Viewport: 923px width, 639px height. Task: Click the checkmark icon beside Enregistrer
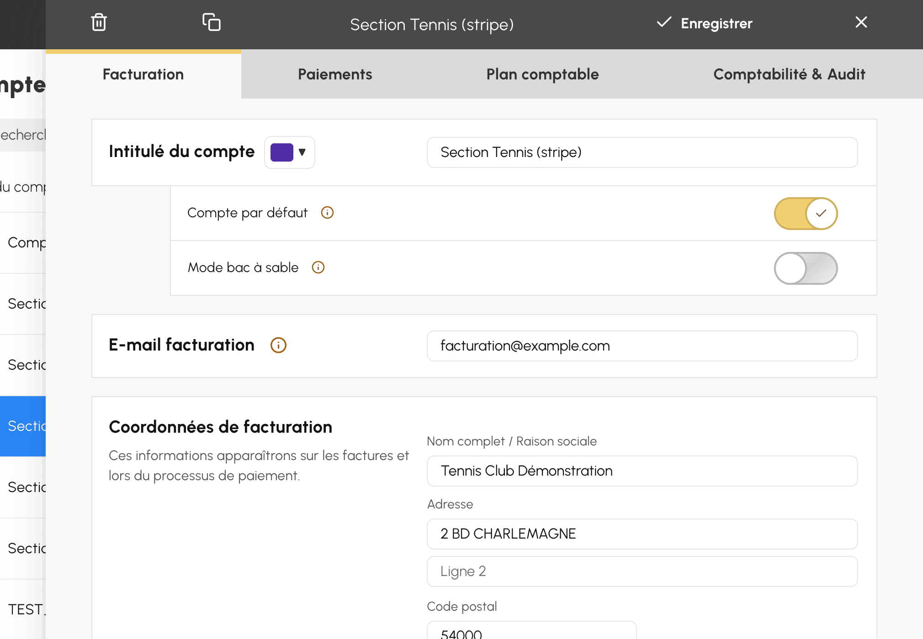click(664, 22)
